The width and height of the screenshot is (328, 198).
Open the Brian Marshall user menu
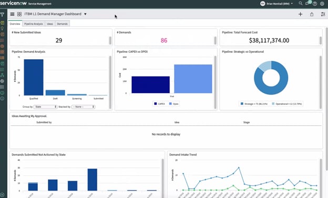pyautogui.click(x=280, y=4)
